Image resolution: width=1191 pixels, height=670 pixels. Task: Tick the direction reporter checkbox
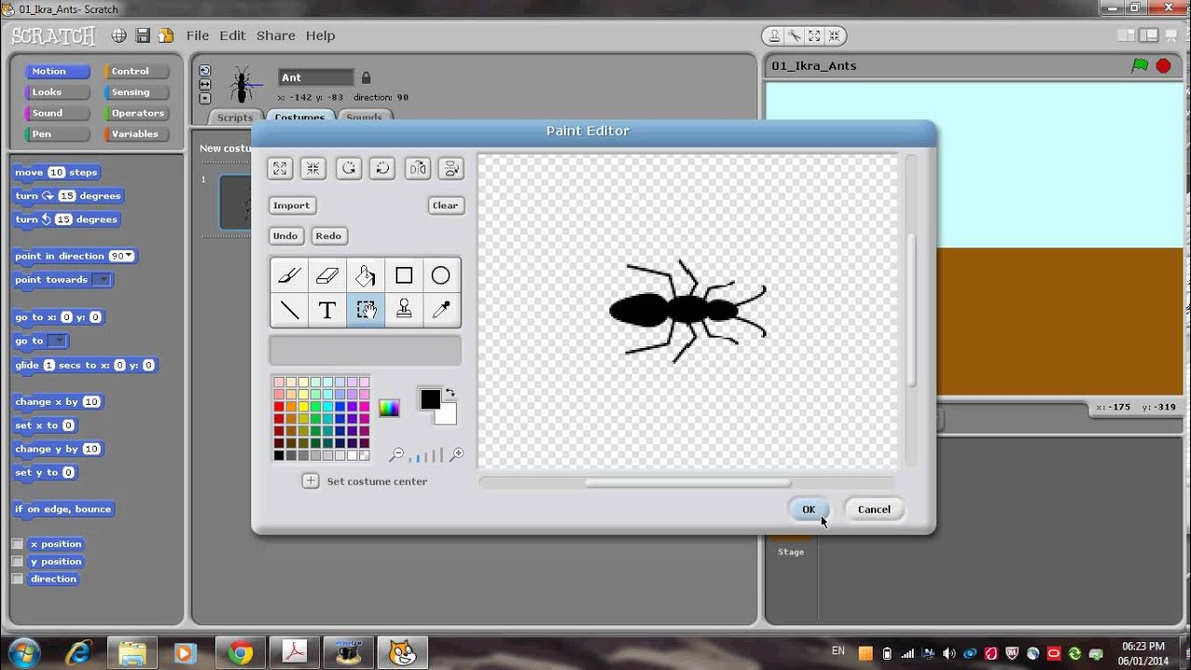[17, 579]
